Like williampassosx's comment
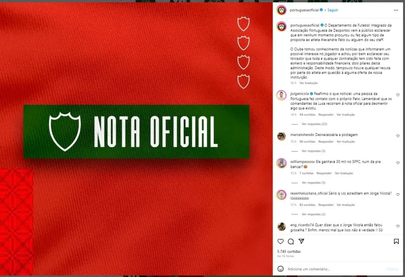This screenshot has height=277, width=405. coord(397,163)
